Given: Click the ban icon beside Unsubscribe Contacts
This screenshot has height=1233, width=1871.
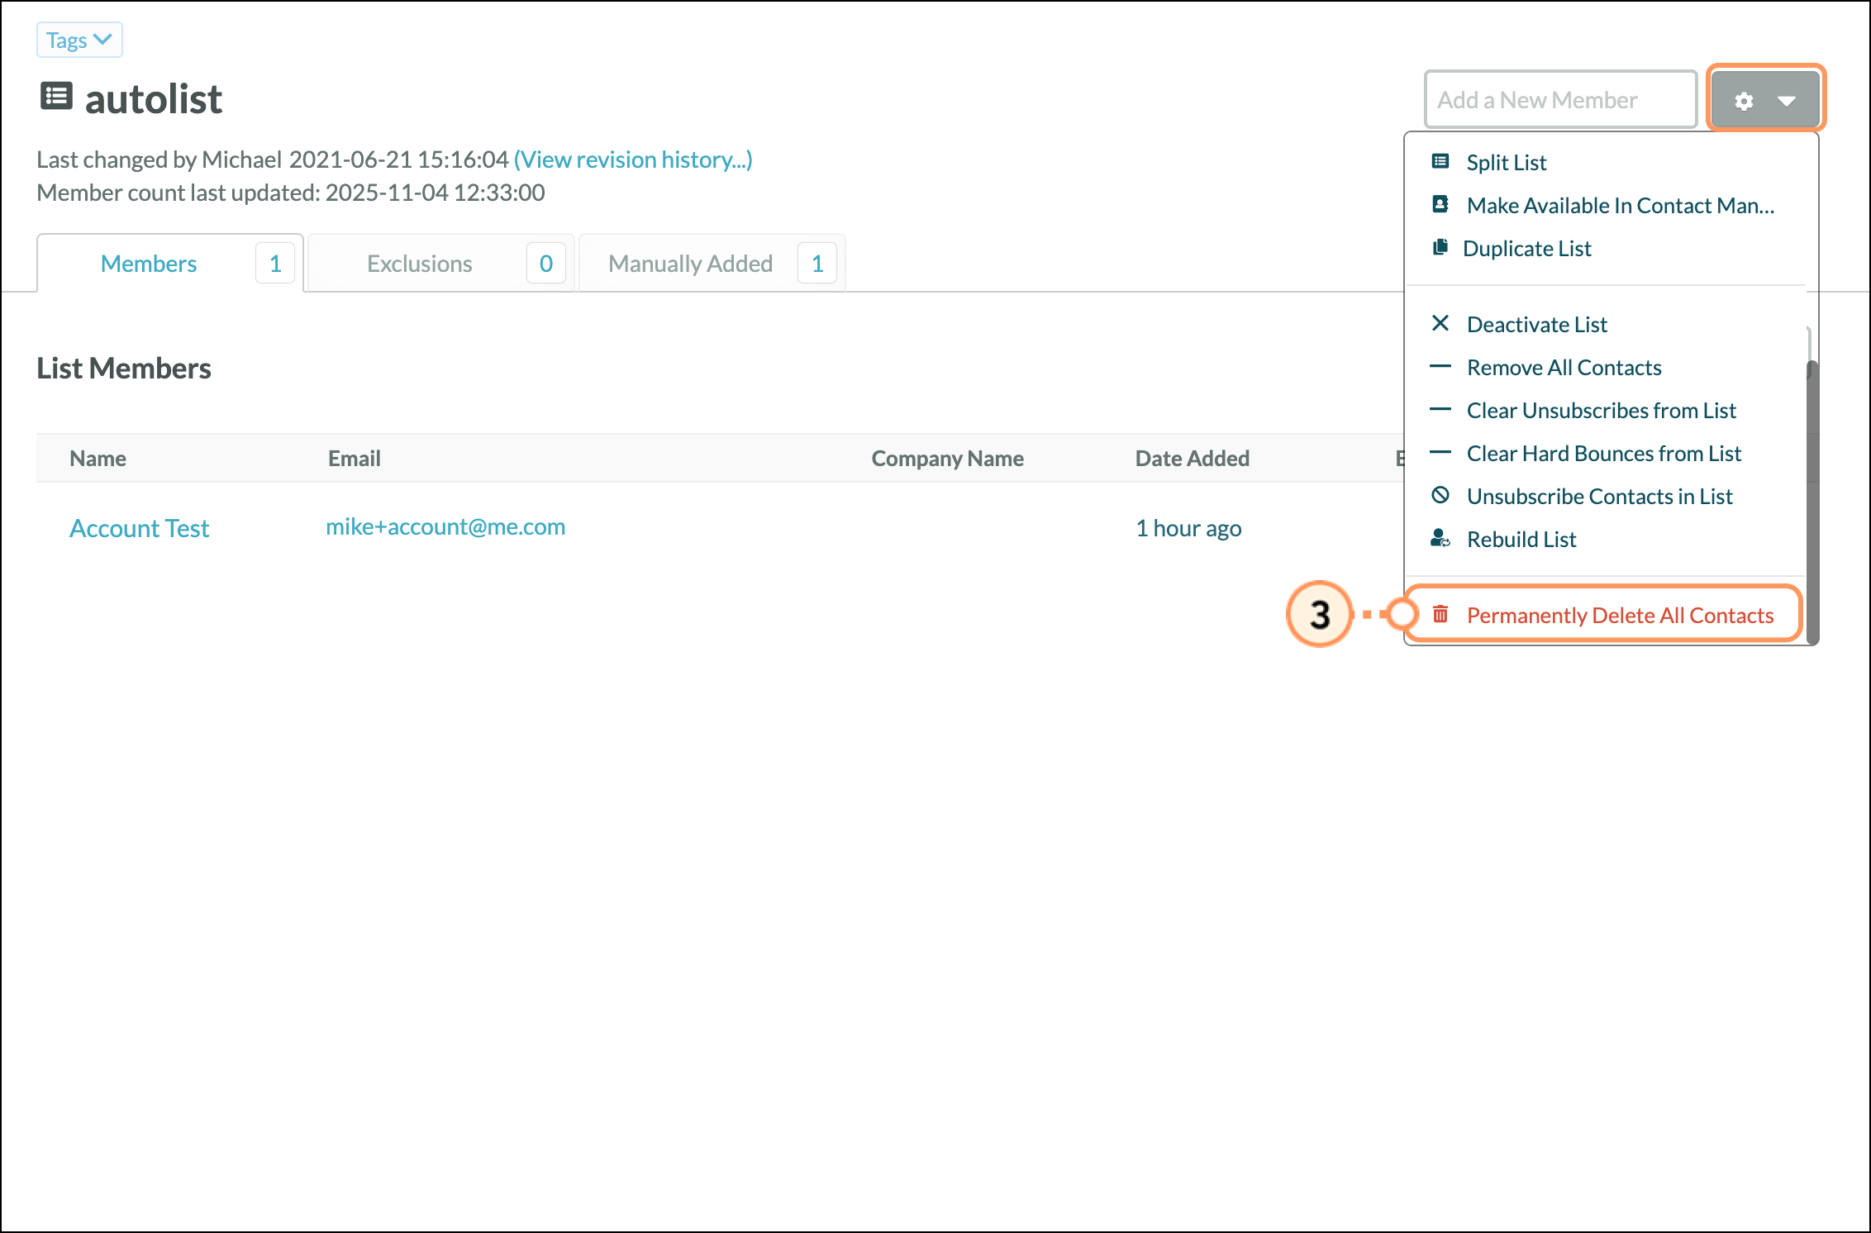Looking at the screenshot, I should pyautogui.click(x=1440, y=495).
